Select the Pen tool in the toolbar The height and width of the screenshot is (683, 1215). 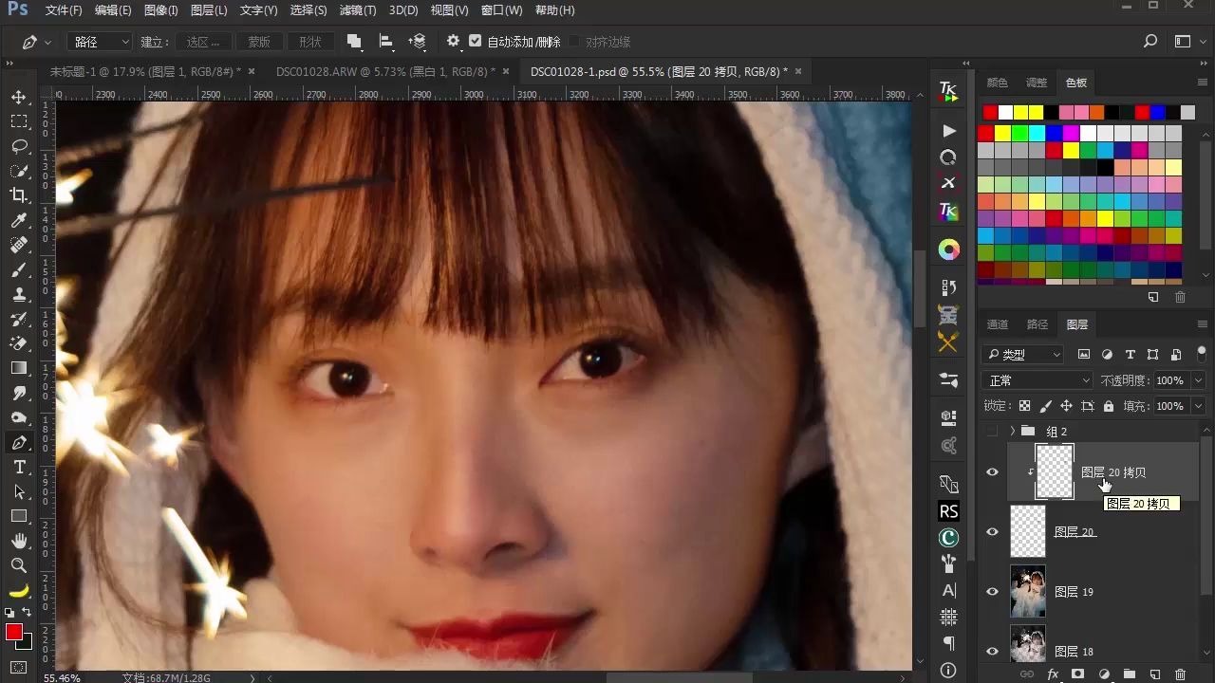[x=19, y=442]
